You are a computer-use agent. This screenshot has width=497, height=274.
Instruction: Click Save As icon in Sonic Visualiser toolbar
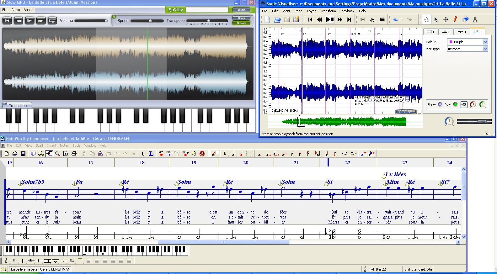tap(296, 20)
